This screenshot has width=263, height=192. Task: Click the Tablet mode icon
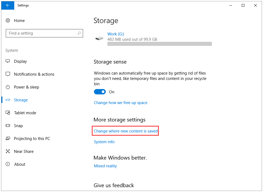[x=8, y=113]
